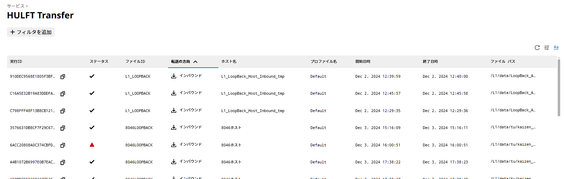Click success checkmark for row C16A5E32B19A83DDDFA

point(92,93)
